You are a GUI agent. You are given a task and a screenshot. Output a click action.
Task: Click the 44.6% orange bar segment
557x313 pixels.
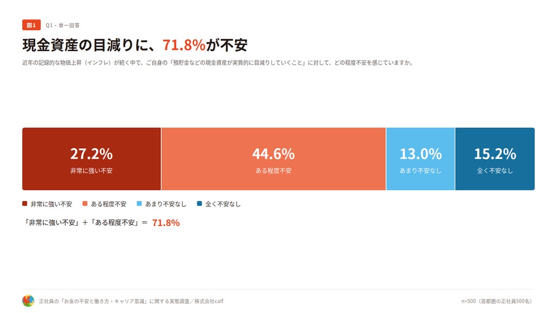click(274, 159)
